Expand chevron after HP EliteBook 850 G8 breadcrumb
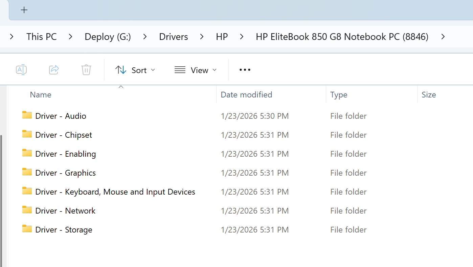Viewport: 473px width, 267px height. coord(443,37)
